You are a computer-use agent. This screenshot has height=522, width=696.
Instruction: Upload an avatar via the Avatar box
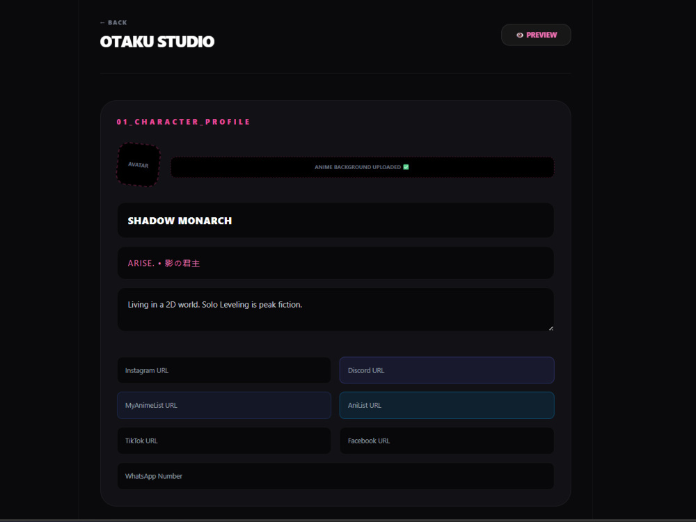tap(138, 165)
